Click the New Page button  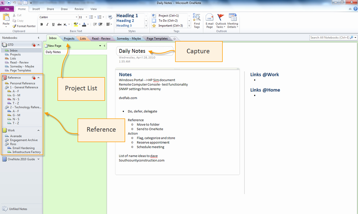(53, 46)
